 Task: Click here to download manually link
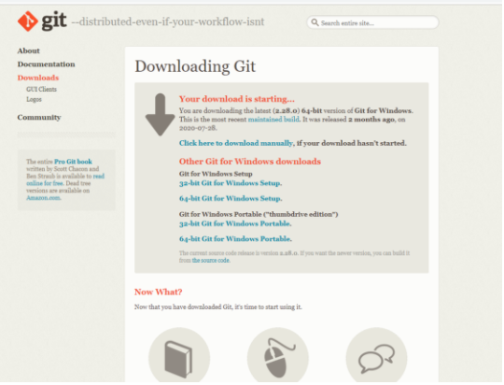pos(236,143)
